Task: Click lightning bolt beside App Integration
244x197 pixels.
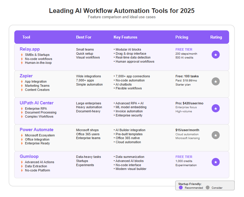Action: tap(22, 81)
